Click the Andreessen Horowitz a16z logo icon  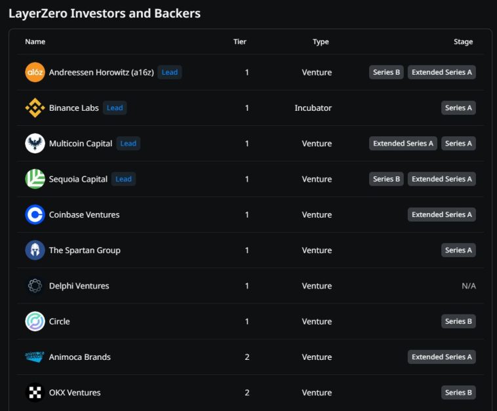click(35, 72)
